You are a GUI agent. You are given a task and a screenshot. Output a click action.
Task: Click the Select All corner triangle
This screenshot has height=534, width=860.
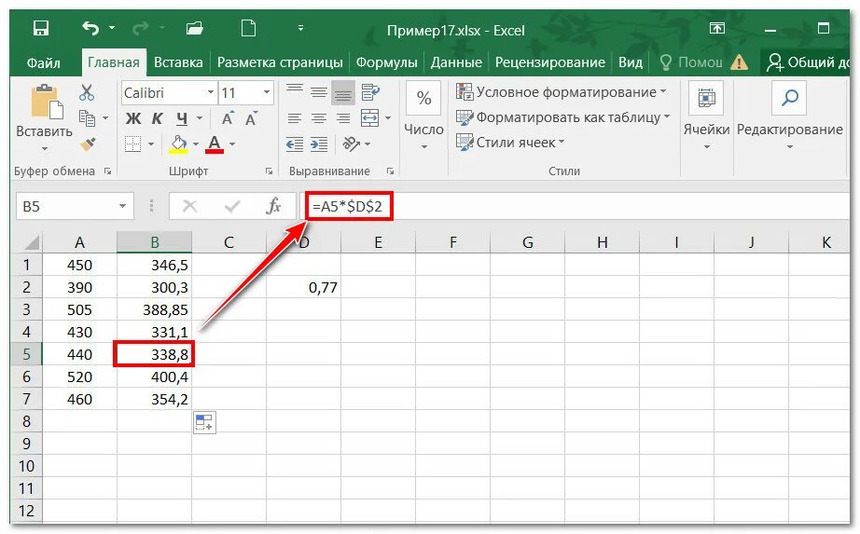31,241
